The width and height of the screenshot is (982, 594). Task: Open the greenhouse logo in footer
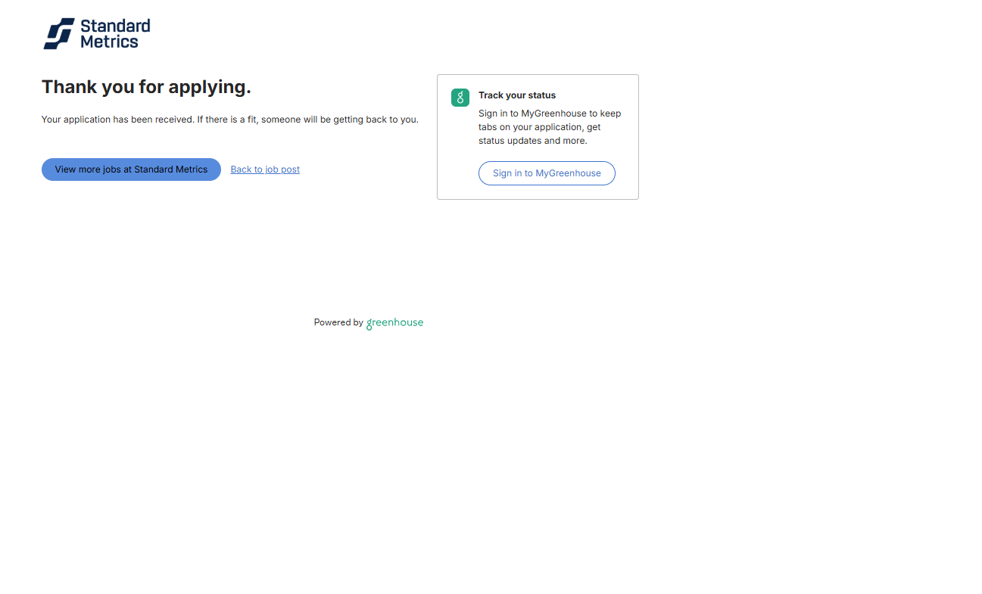pyautogui.click(x=394, y=323)
